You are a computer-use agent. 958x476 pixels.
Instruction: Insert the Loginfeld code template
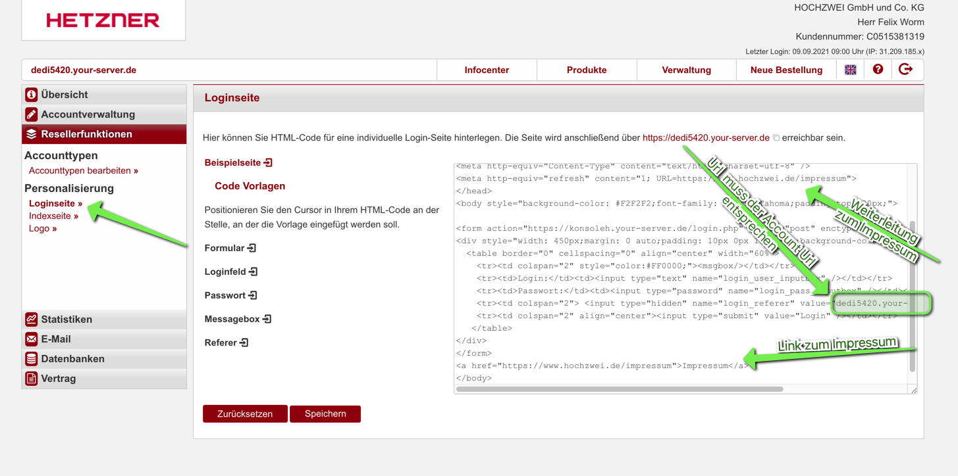click(231, 272)
